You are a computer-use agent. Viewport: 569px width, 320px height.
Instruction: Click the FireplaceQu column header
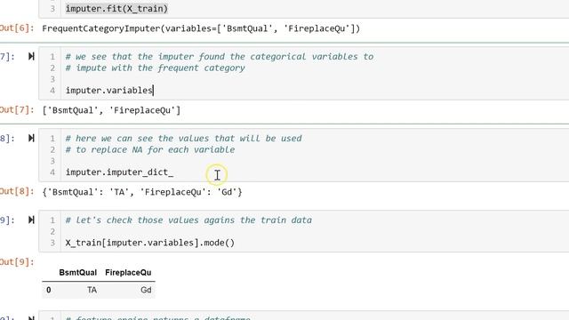(x=128, y=273)
